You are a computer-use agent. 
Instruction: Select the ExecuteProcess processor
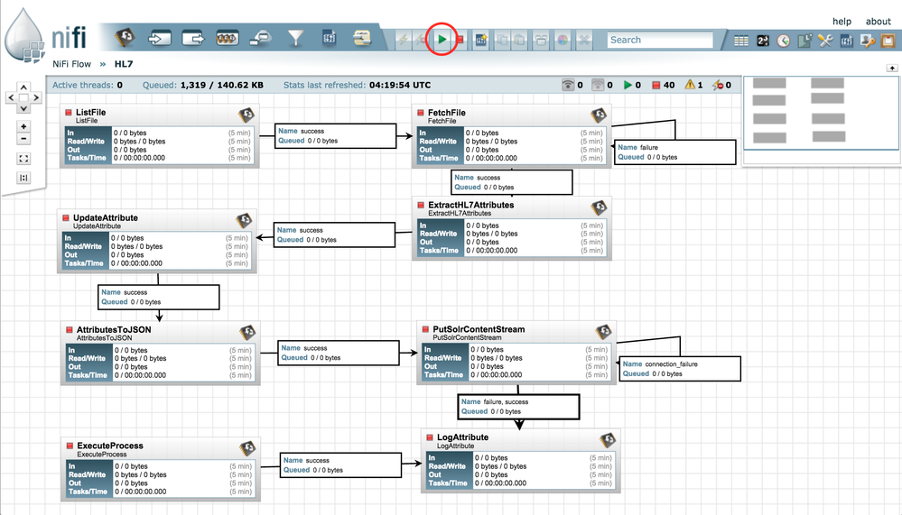(161, 469)
